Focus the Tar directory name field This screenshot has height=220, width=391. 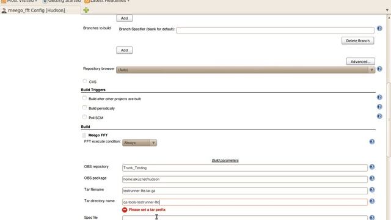[245, 202]
